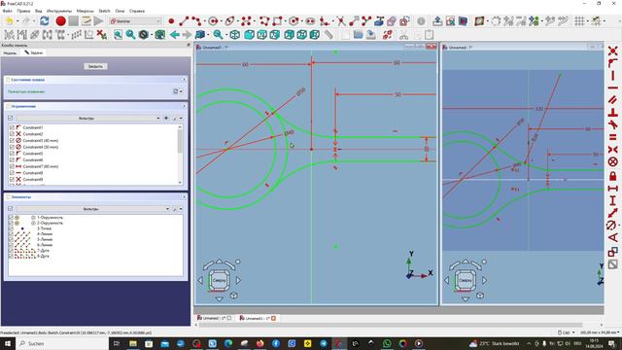Click the Windows Start button
The height and width of the screenshot is (350, 622).
(x=8, y=343)
